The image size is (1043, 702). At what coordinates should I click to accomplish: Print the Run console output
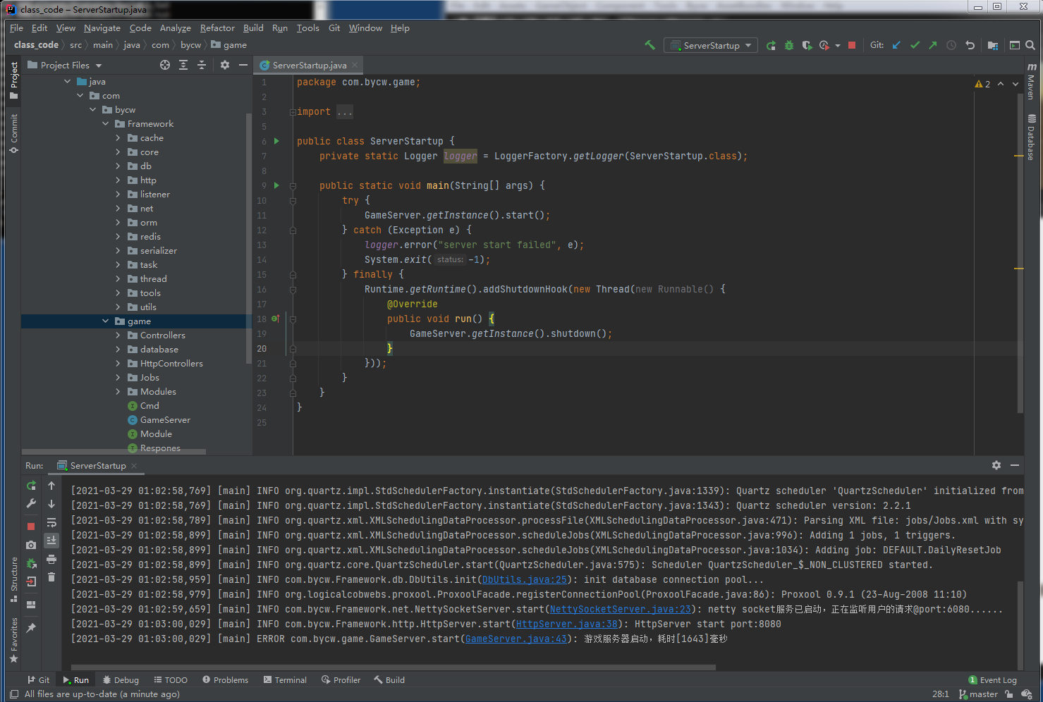point(51,559)
